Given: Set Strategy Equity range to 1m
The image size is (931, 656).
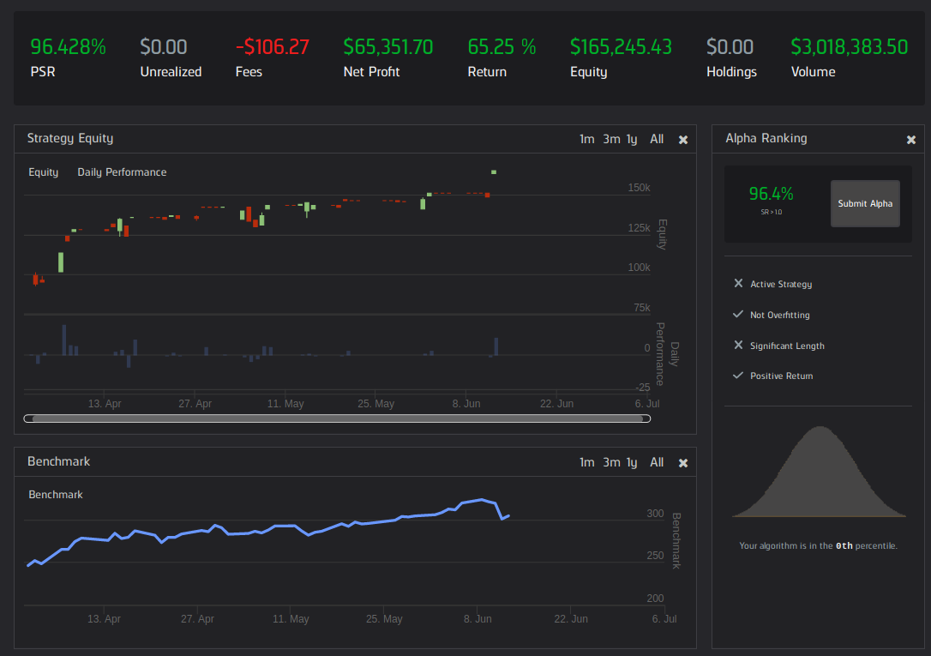Looking at the screenshot, I should tap(586, 139).
